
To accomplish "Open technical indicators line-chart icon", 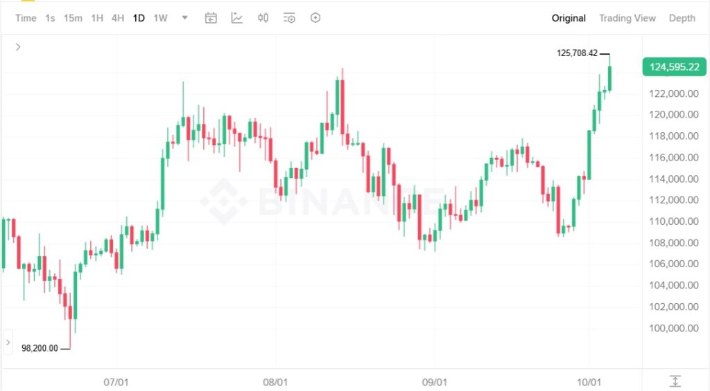I will coord(237,18).
